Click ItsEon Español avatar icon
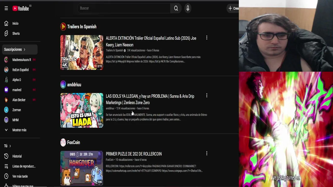Image resolution: width=333 pixels, height=187 pixels. [x=6, y=70]
